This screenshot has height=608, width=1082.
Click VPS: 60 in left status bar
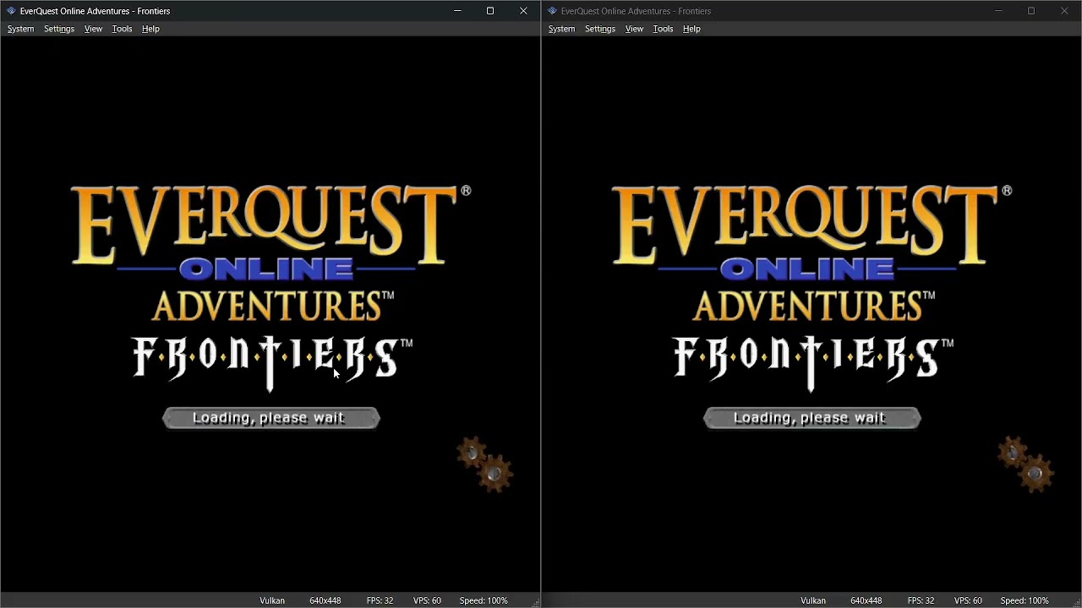point(427,600)
